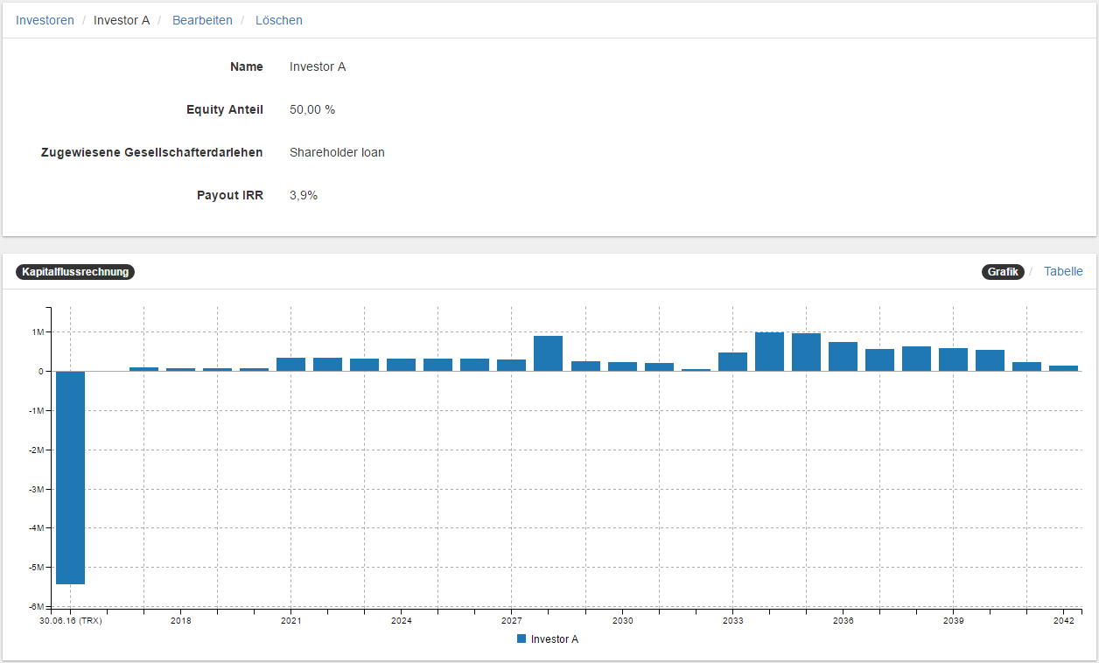
Task: Click the blue Investor A legend swatch
Action: click(521, 639)
